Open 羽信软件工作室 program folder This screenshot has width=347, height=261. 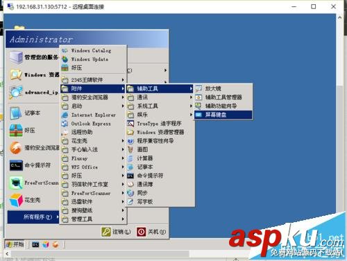[93, 185]
